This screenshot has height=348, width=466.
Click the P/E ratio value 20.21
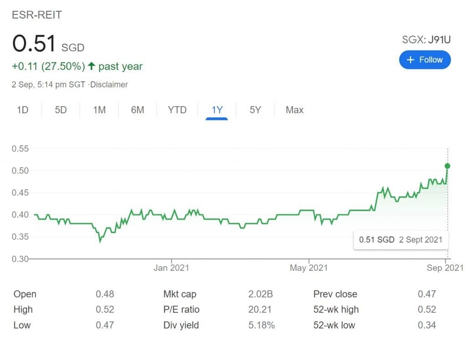coord(260,309)
